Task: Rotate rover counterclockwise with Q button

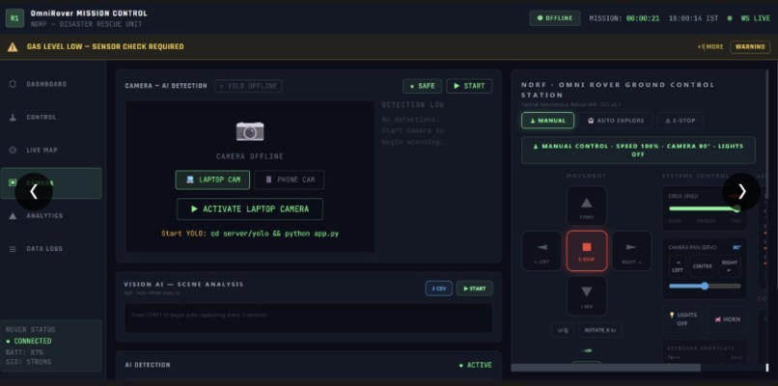Action: click(563, 330)
